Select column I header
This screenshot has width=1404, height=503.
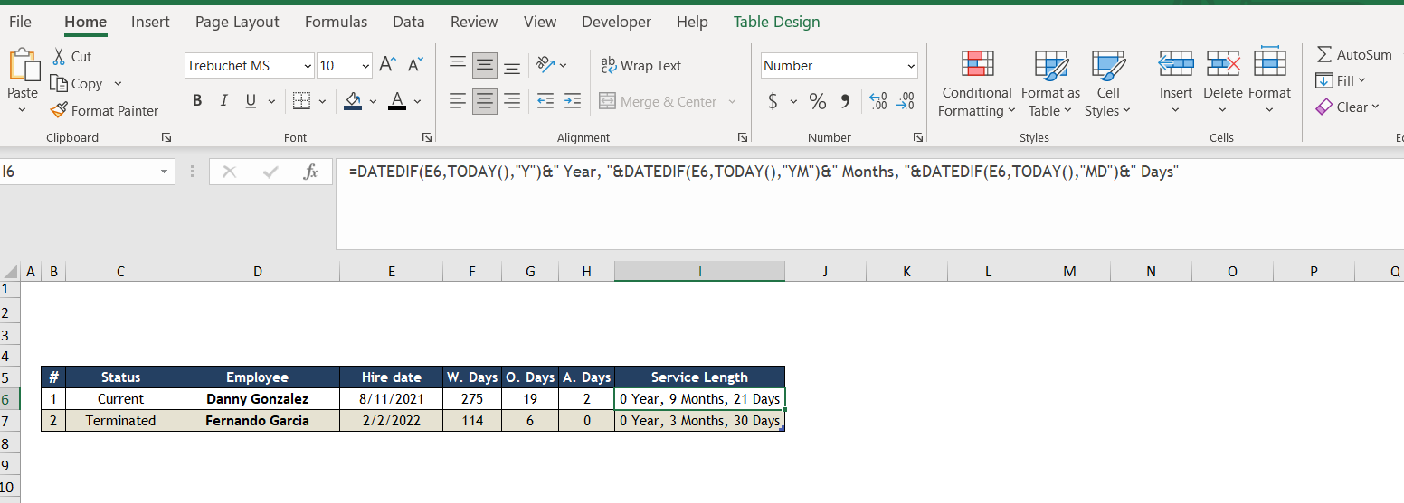coord(699,271)
